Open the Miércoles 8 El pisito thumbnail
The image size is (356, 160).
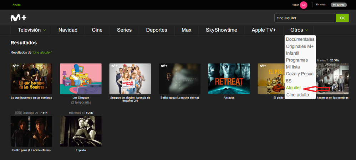(x=81, y=131)
